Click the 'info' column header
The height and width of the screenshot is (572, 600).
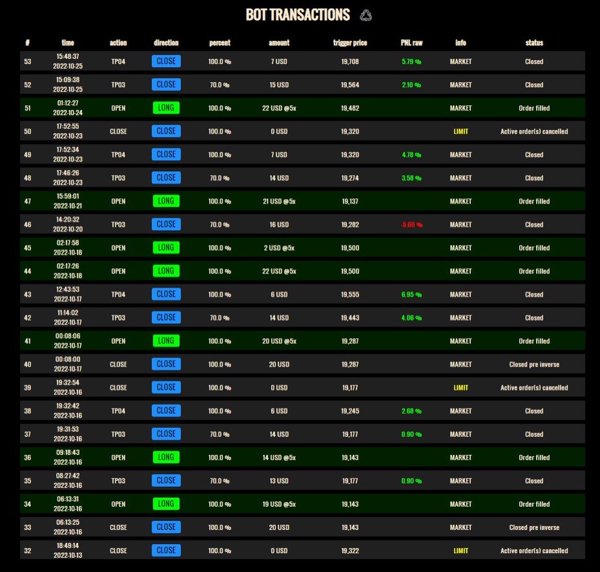(x=460, y=43)
